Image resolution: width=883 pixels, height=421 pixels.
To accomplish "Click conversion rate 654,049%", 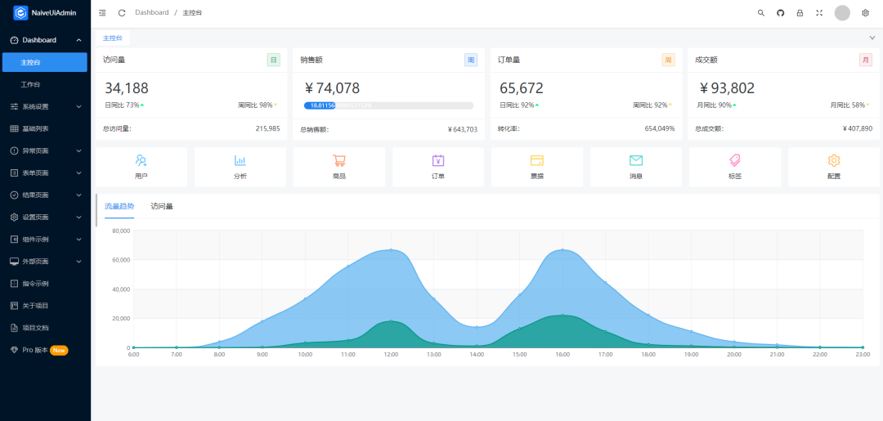I will pos(660,128).
